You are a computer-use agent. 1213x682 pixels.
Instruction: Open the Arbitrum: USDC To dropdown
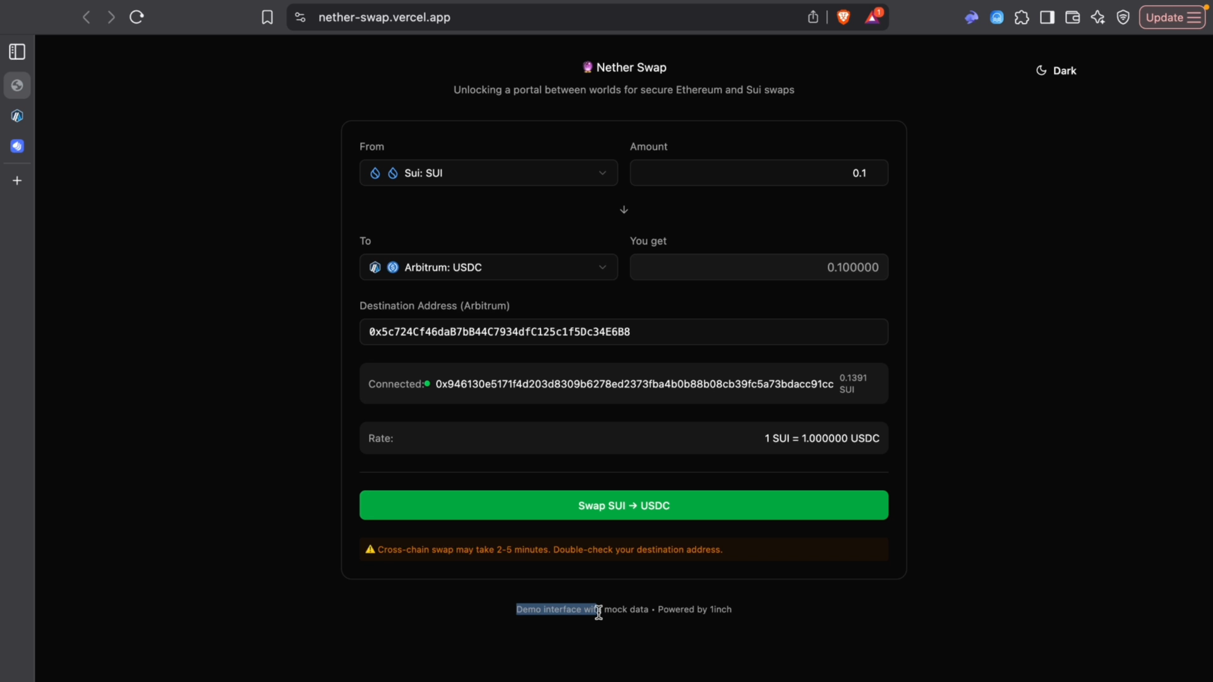click(488, 266)
